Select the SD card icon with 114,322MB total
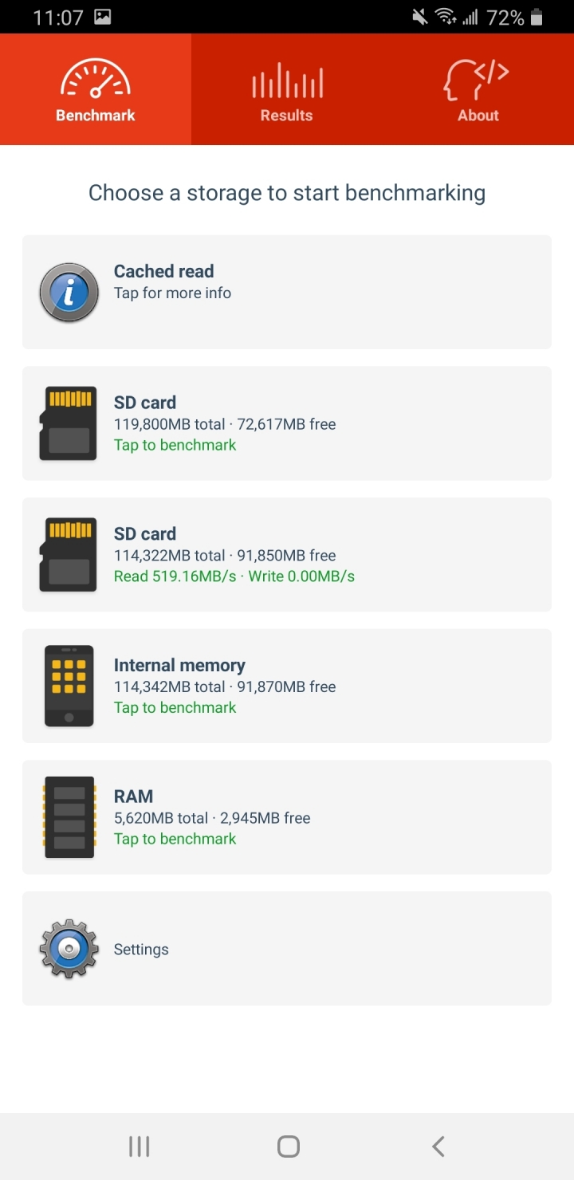 69,555
